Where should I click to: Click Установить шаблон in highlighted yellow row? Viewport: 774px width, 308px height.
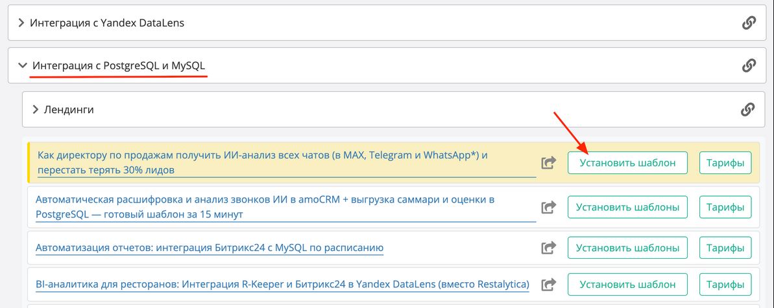click(627, 163)
